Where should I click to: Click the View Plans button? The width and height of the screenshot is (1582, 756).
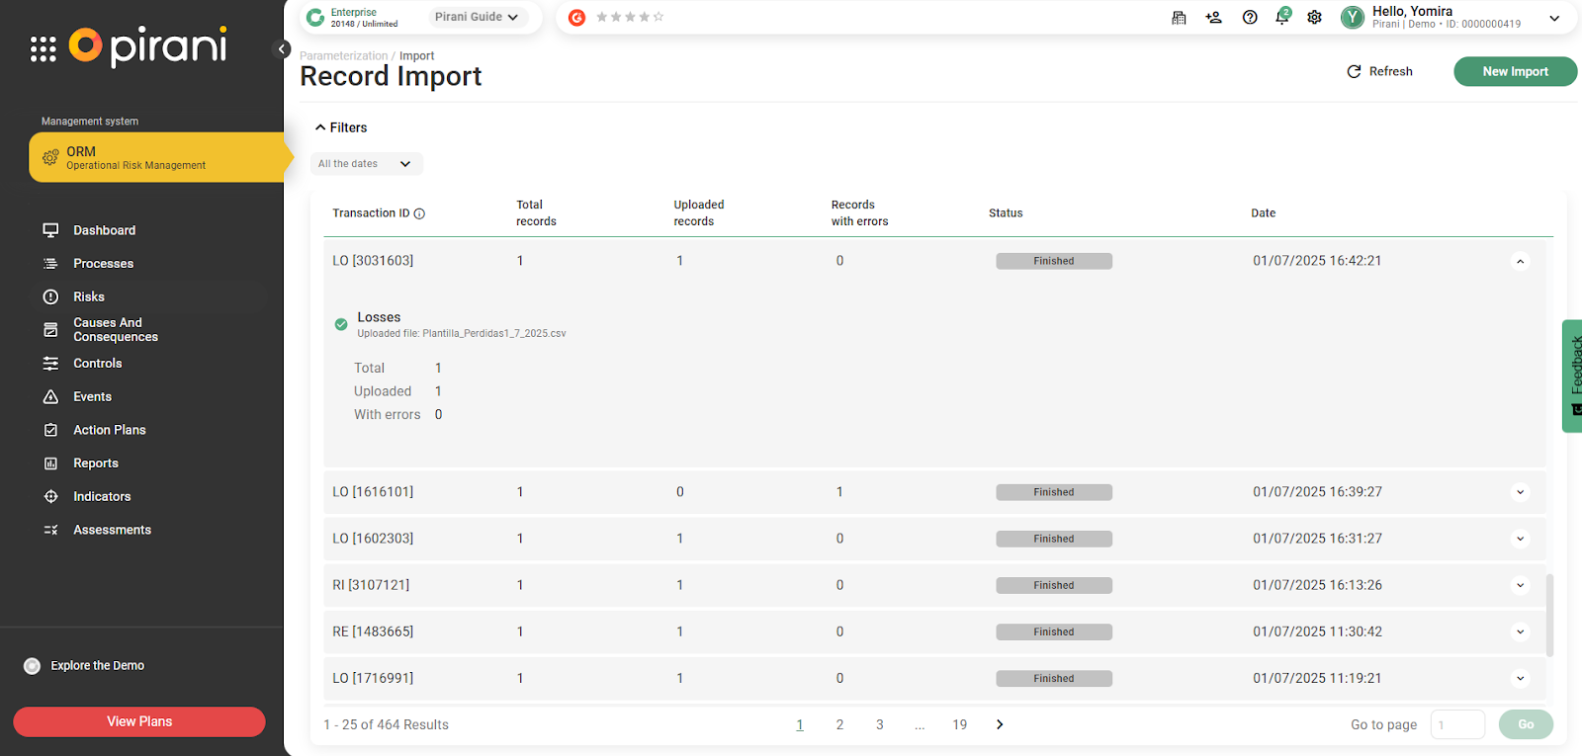coord(139,721)
